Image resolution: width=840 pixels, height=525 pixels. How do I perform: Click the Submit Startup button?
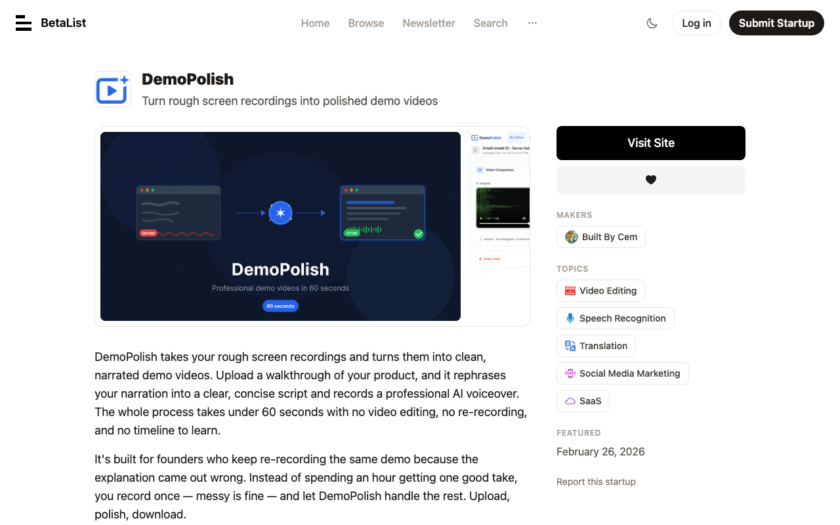tap(776, 23)
